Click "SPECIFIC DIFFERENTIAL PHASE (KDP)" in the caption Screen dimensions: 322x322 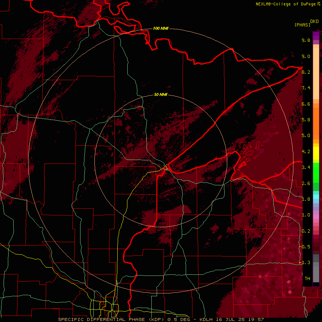click(x=112, y=319)
